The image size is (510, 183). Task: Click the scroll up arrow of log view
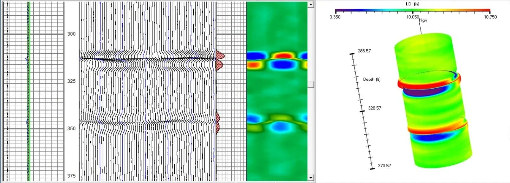pyautogui.click(x=311, y=4)
